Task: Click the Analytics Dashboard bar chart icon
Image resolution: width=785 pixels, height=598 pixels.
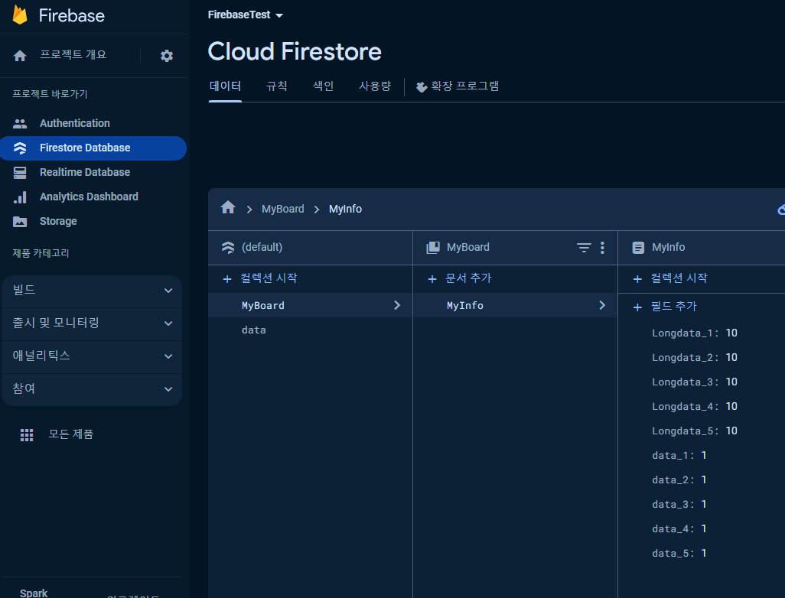Action: click(x=20, y=197)
